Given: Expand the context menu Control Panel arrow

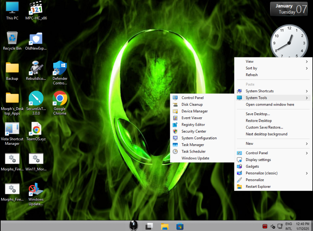Looking at the screenshot, I should point(307,153).
